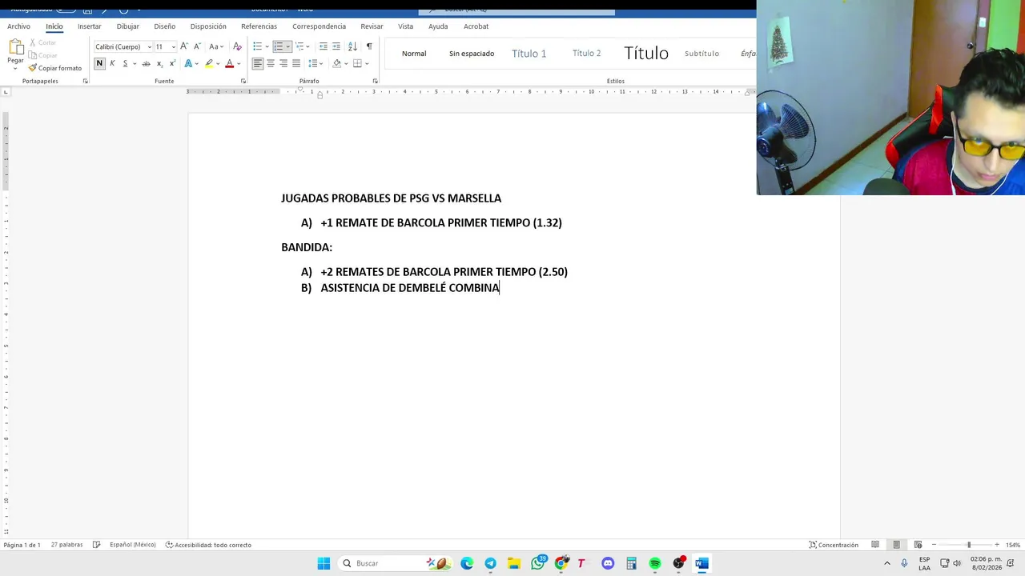The image size is (1025, 576).
Task: Open font color dropdown arrow
Action: 239,63
